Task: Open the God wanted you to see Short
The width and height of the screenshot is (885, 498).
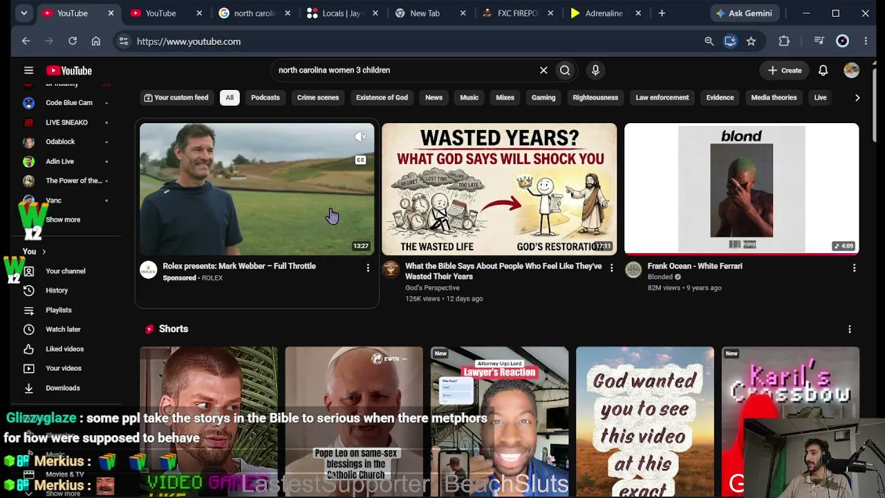Action: (645, 422)
